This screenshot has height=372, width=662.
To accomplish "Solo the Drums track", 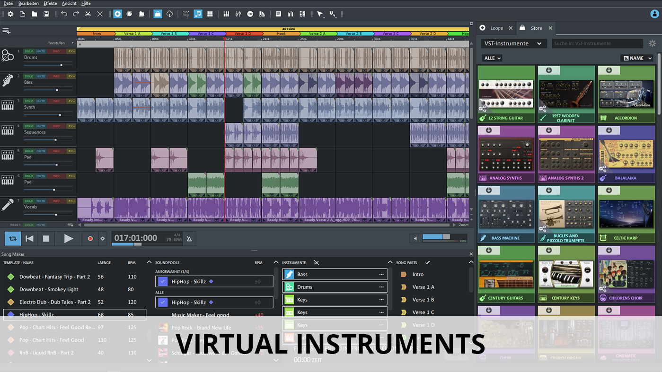I will [x=29, y=51].
